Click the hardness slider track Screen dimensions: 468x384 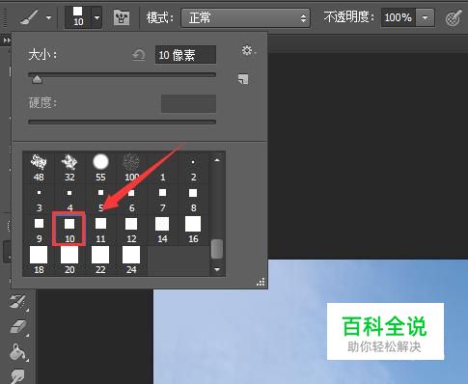122,122
